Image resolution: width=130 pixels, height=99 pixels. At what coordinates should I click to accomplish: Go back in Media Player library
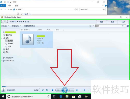pyautogui.click(x=3, y=22)
